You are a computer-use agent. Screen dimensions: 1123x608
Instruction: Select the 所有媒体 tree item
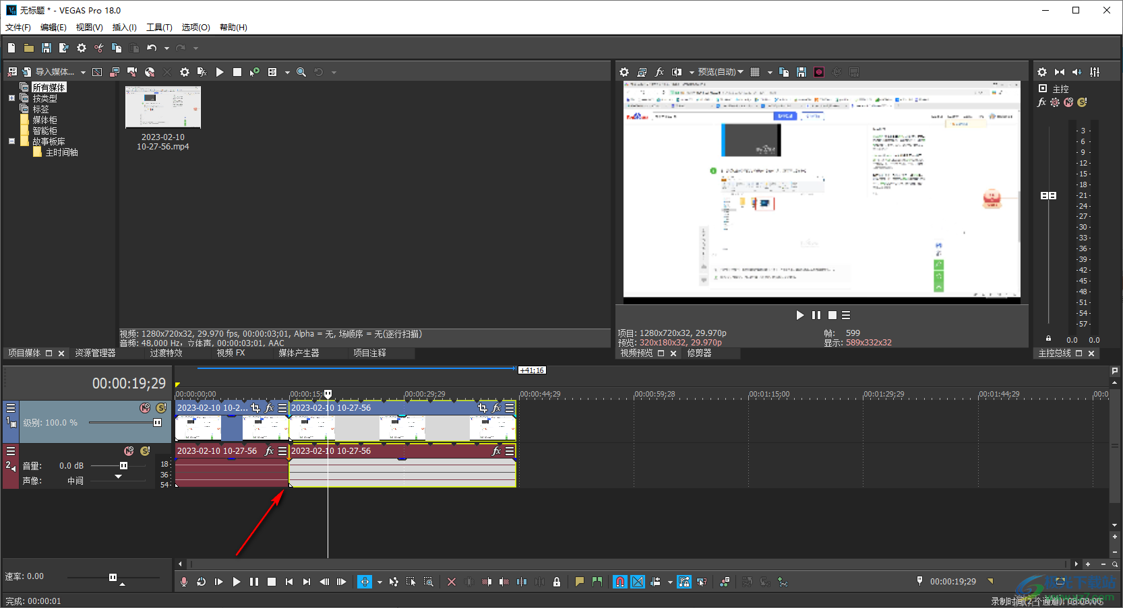pyautogui.click(x=49, y=88)
